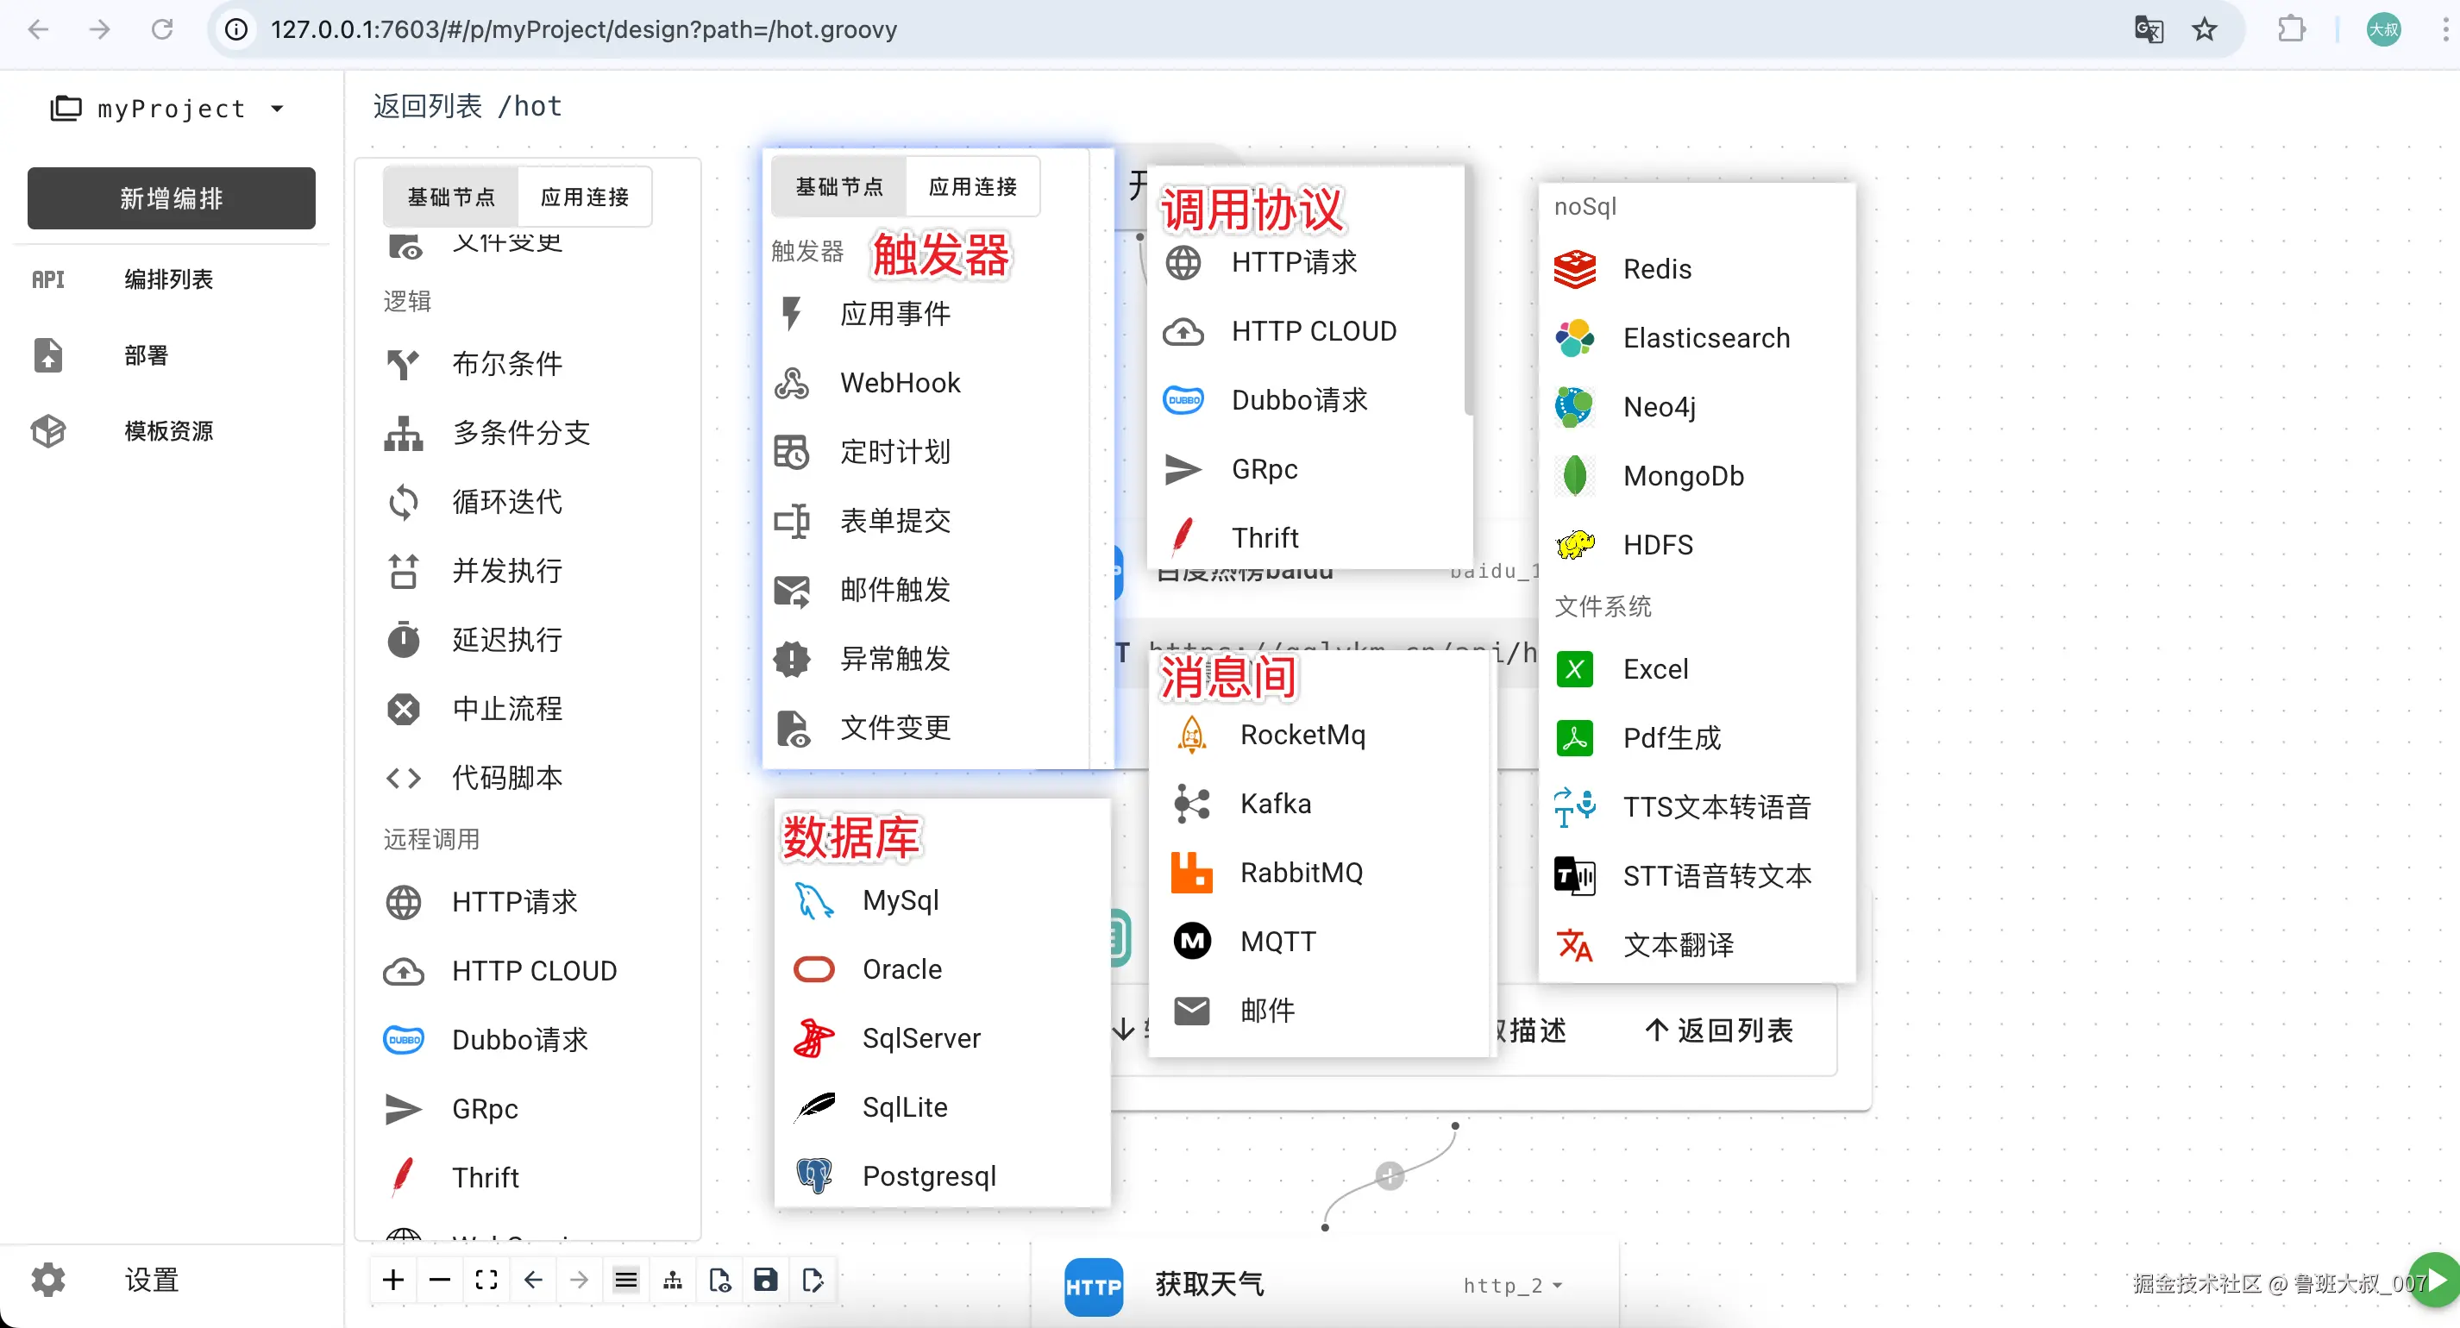Open 设置 at the sidebar bottom
The width and height of the screenshot is (2460, 1328).
click(151, 1280)
